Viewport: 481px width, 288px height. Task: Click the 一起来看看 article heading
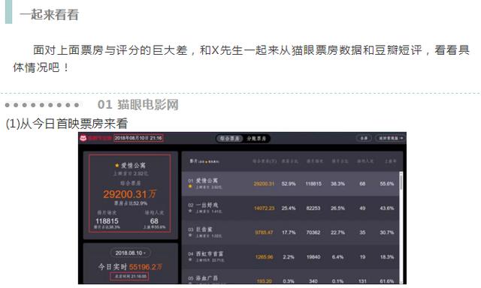pyautogui.click(x=50, y=14)
